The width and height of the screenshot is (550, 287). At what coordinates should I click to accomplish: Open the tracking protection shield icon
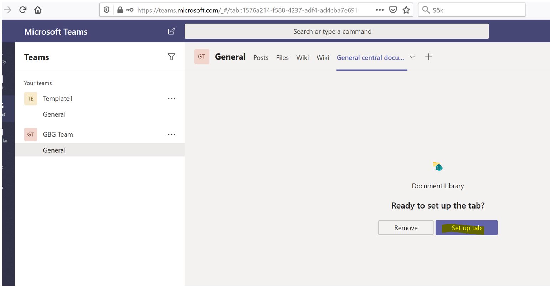[x=106, y=10]
